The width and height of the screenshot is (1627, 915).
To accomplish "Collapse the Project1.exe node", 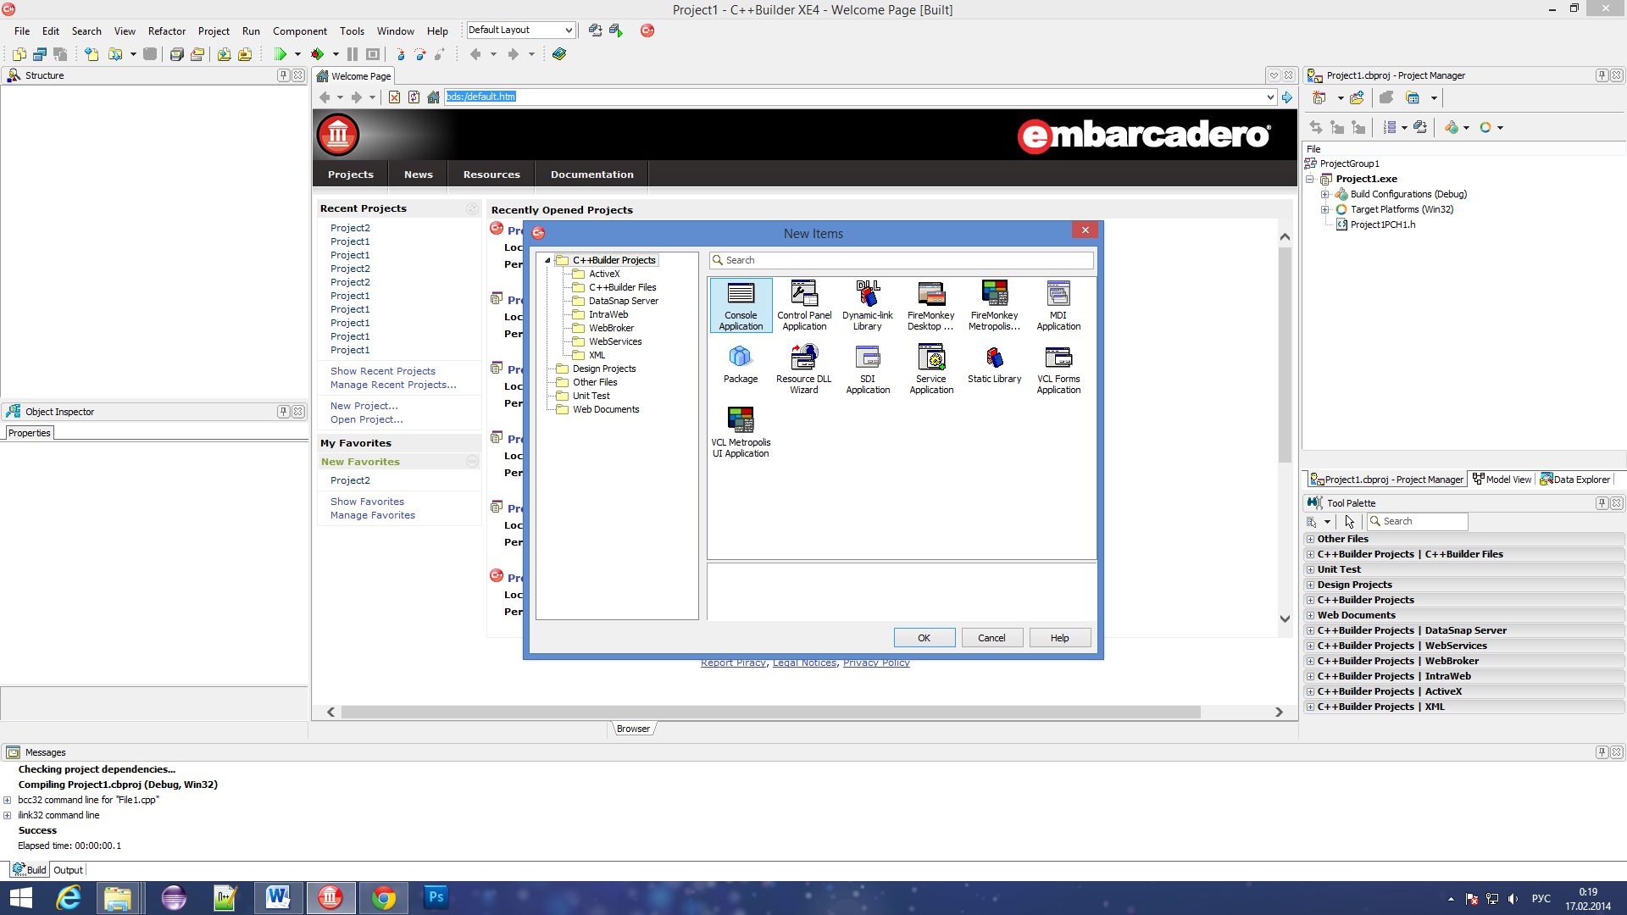I will [1310, 180].
